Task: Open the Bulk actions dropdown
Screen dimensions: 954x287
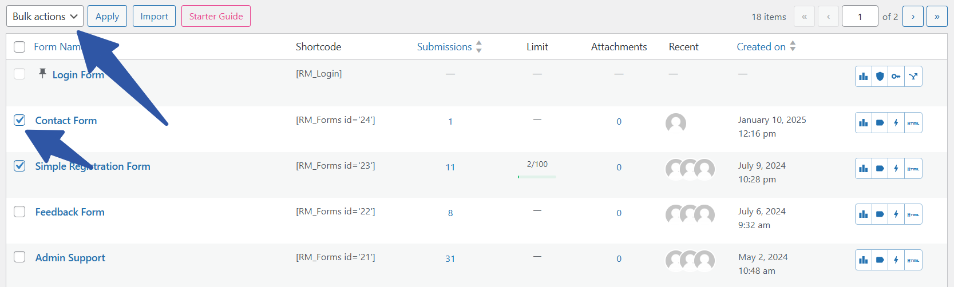Action: click(45, 16)
